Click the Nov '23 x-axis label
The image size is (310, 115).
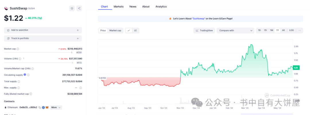pyautogui.click(x=180, y=108)
